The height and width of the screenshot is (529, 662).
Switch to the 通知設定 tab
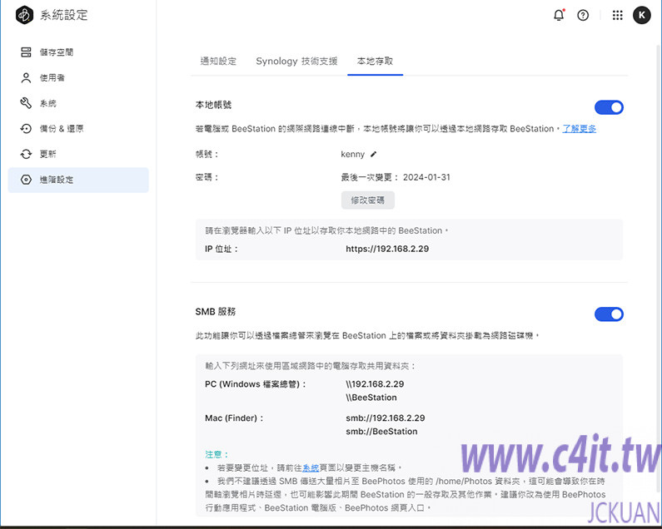[218, 62]
